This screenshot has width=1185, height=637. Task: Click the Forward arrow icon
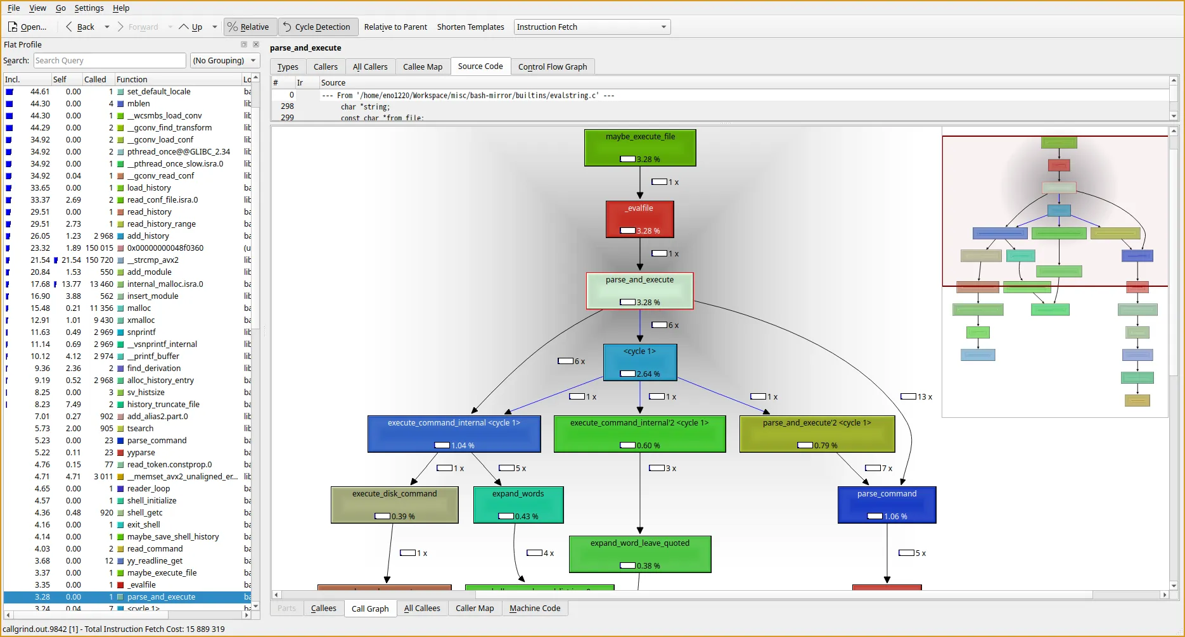121,27
